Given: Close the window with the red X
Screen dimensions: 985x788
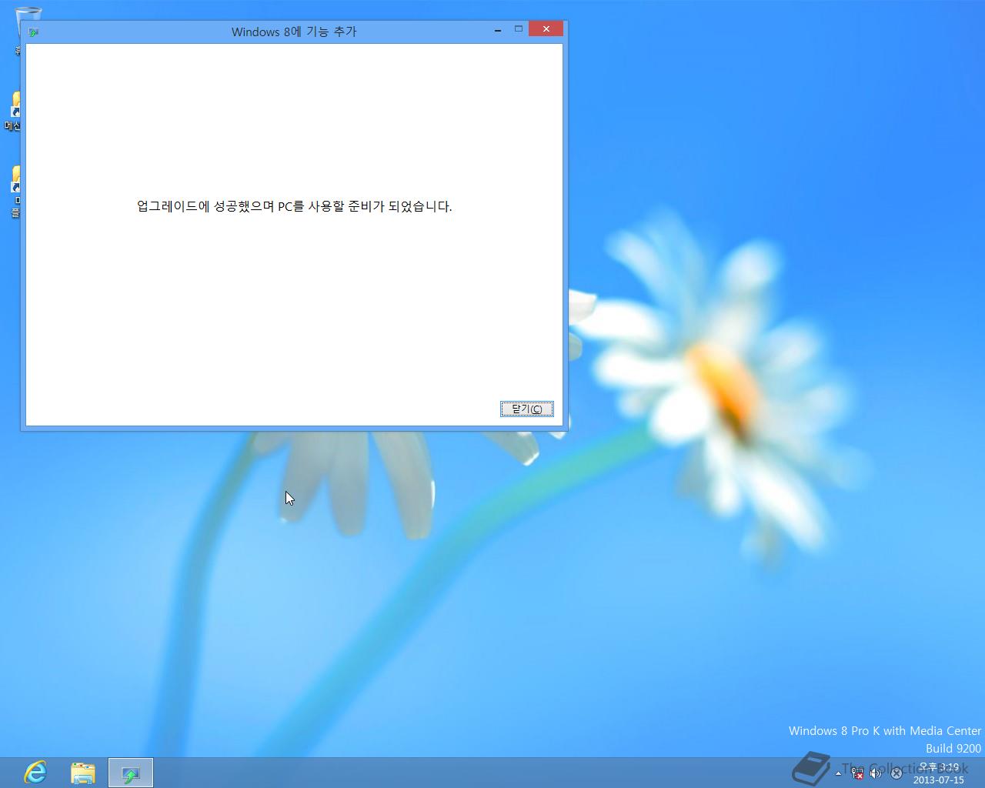Looking at the screenshot, I should pyautogui.click(x=546, y=29).
